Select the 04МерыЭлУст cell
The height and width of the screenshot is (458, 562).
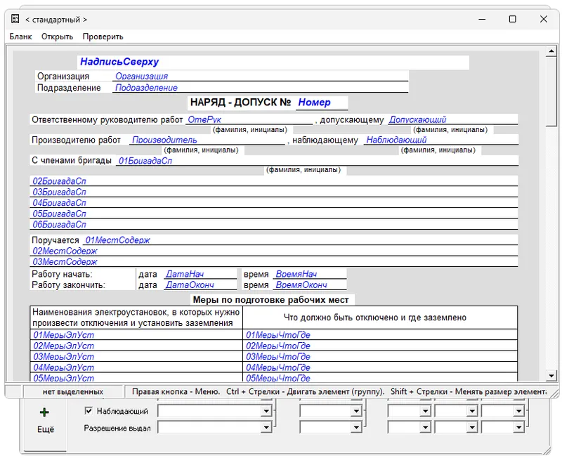point(136,367)
